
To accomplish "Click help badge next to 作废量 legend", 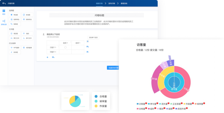I will (193, 103).
